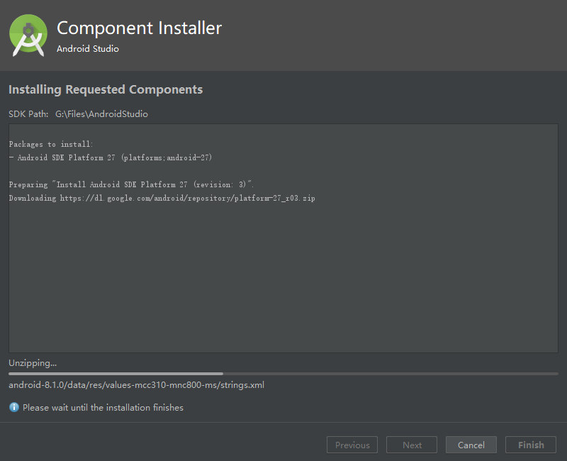
Task: Select the info icon beside the wait message
Action: pos(13,407)
